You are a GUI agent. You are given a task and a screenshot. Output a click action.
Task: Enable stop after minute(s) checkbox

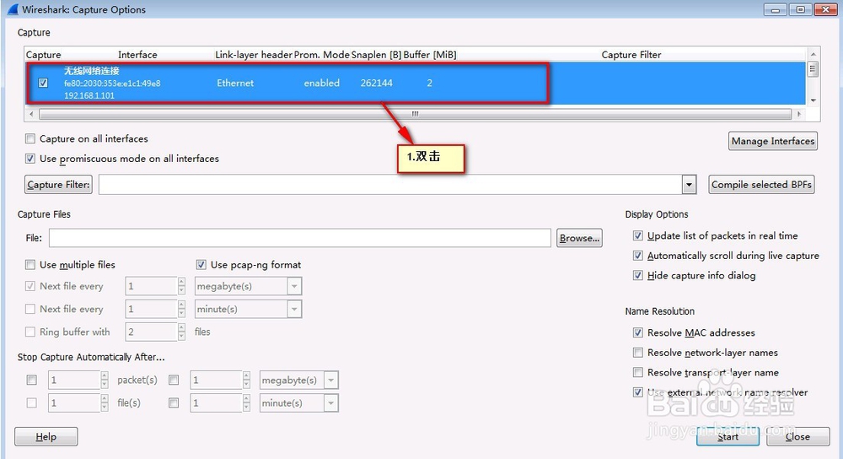174,402
